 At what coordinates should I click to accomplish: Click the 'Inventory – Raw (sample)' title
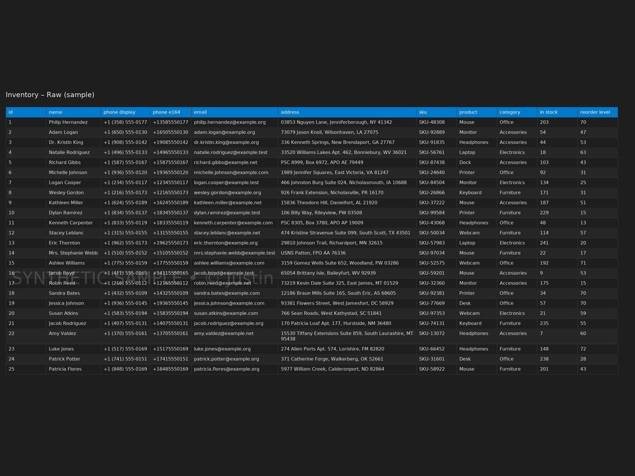[x=50, y=95]
